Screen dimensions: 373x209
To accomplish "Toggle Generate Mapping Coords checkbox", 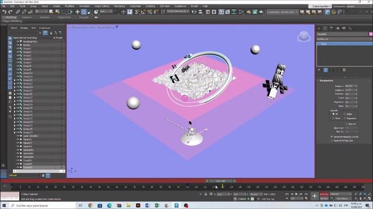I will [x=332, y=137].
